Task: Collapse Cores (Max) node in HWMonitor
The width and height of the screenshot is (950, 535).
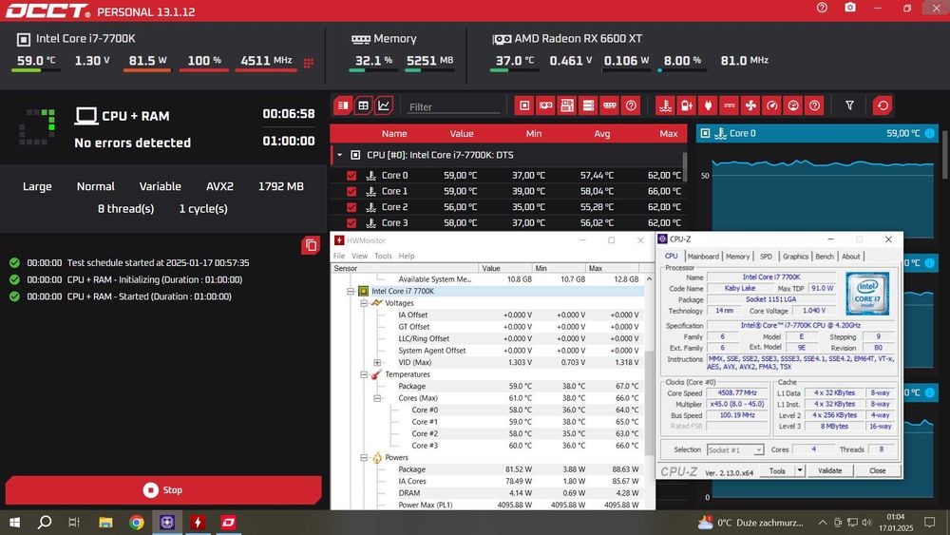Action: pyautogui.click(x=377, y=398)
